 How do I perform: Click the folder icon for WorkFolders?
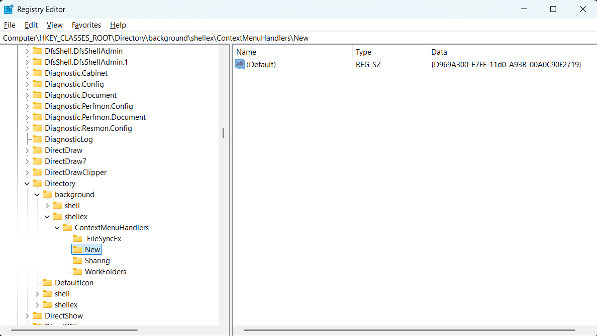coord(77,271)
